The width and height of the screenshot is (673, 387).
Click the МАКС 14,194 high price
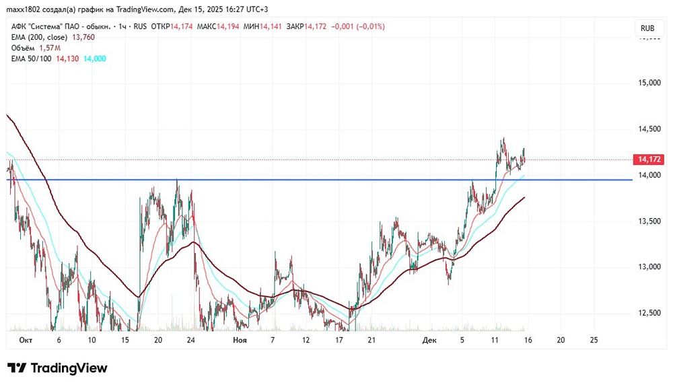[x=218, y=27]
